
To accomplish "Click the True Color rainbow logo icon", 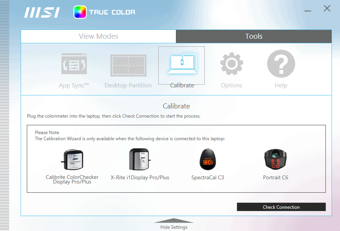I will (80, 12).
